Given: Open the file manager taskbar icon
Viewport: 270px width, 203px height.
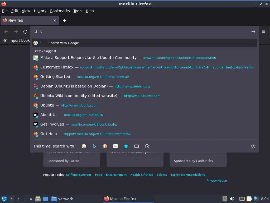Looking at the screenshot, I should pyautogui.click(x=38, y=199).
